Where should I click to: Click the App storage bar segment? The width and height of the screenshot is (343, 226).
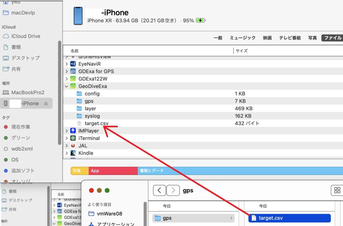pyautogui.click(x=113, y=171)
